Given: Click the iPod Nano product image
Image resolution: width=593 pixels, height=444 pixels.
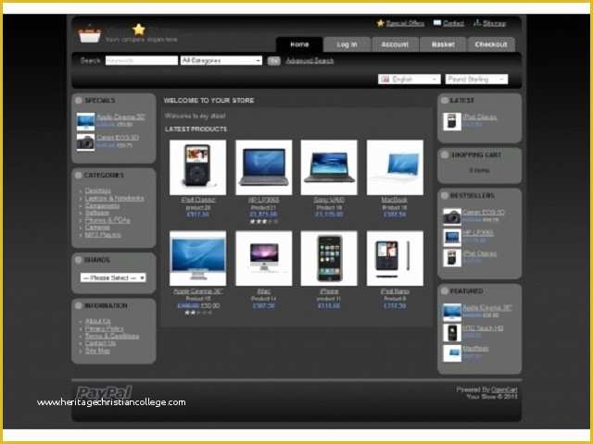Looking at the screenshot, I should coord(395,258).
